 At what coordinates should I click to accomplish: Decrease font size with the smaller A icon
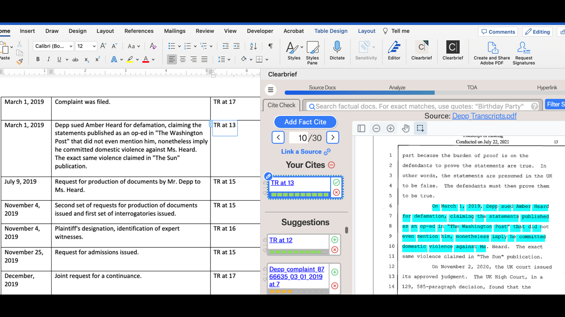[x=115, y=46]
